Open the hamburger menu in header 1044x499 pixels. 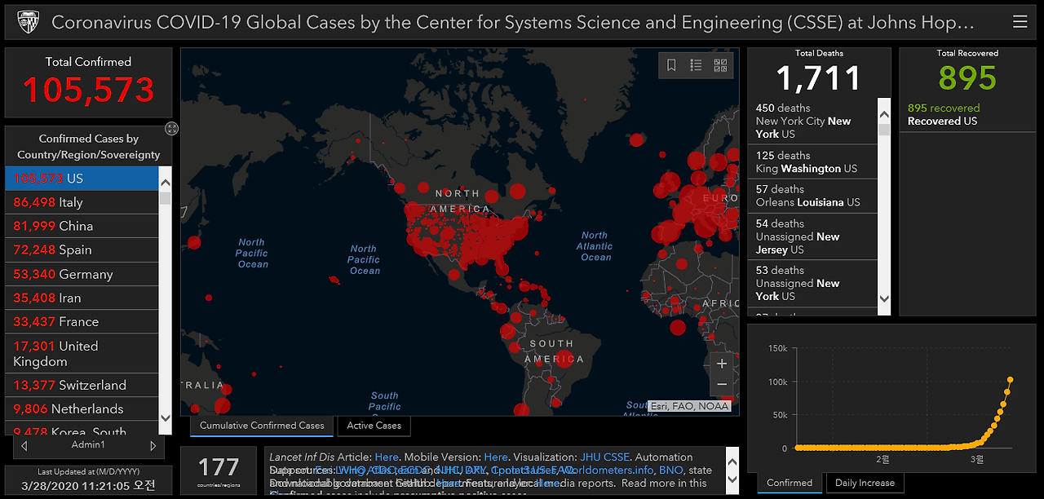click(x=1020, y=22)
